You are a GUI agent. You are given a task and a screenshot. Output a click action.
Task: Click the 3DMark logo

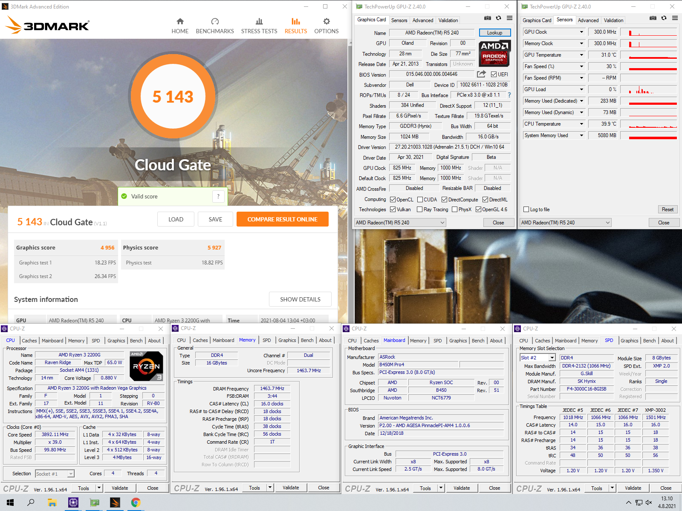pyautogui.click(x=47, y=25)
